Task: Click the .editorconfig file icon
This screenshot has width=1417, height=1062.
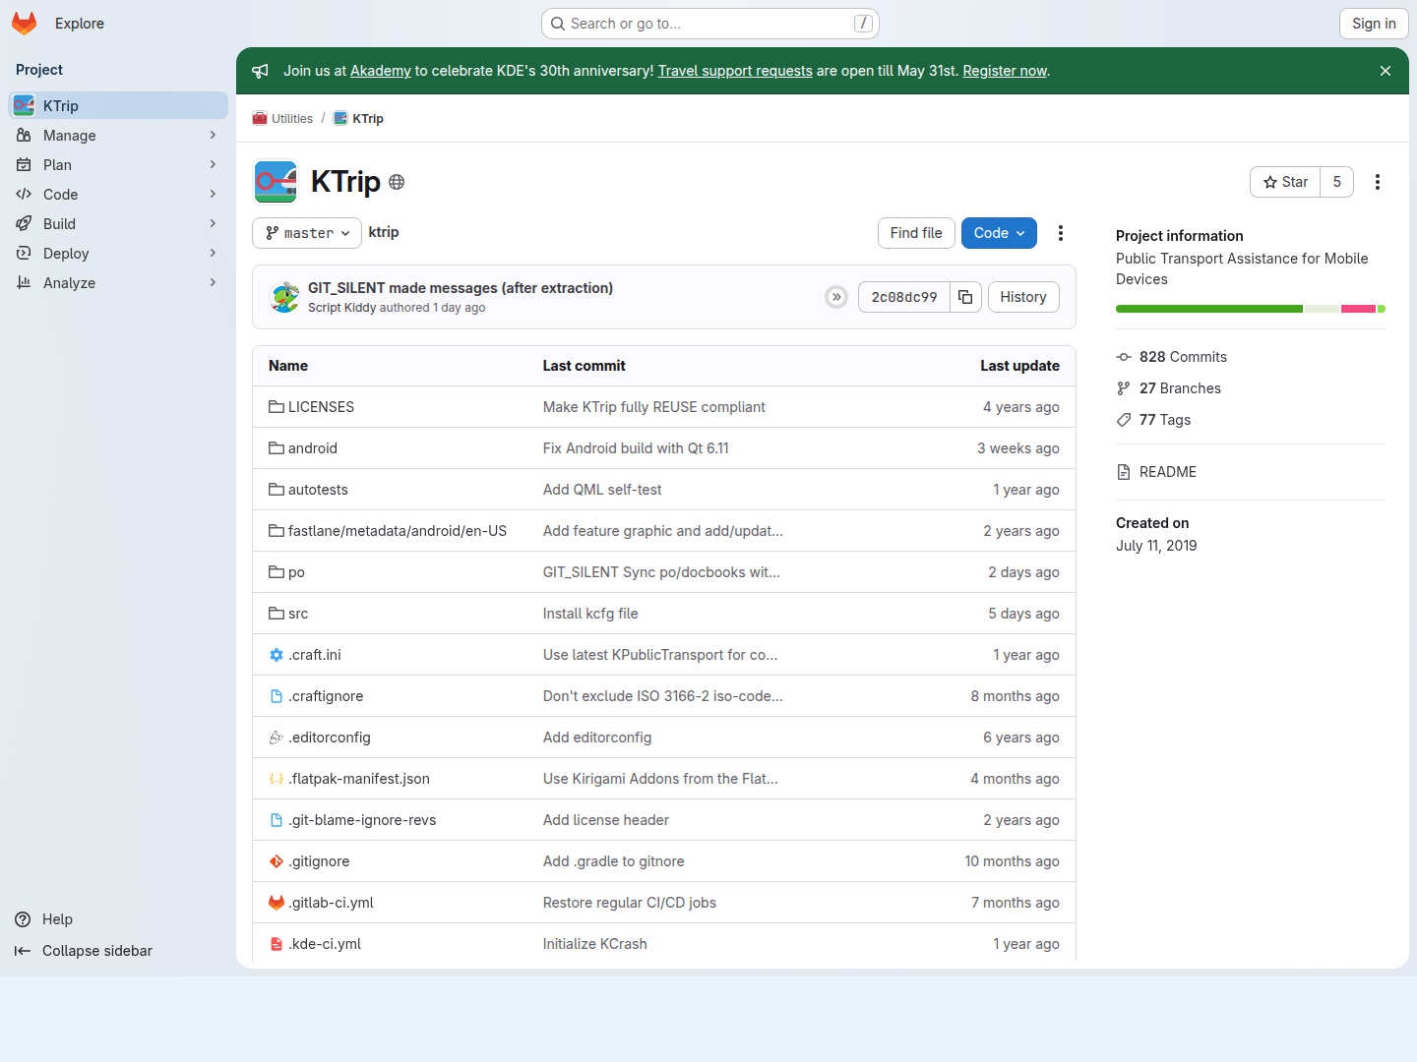Action: 277,737
